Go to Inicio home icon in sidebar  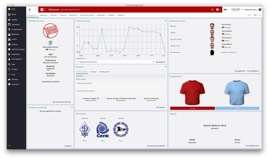9,9
